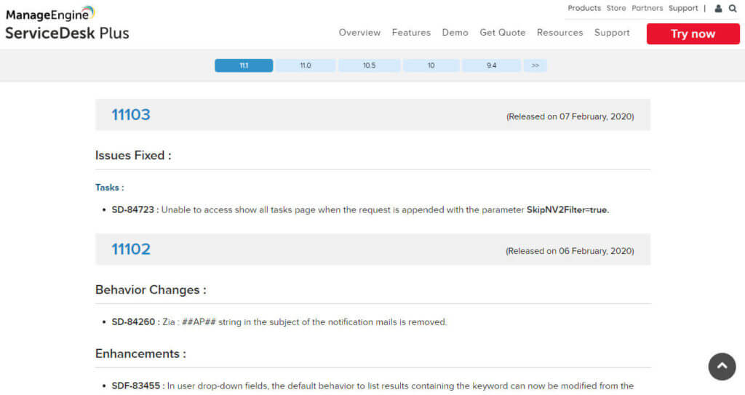The height and width of the screenshot is (395, 745).
Task: Switch to the 11.0 version tab
Action: click(306, 65)
